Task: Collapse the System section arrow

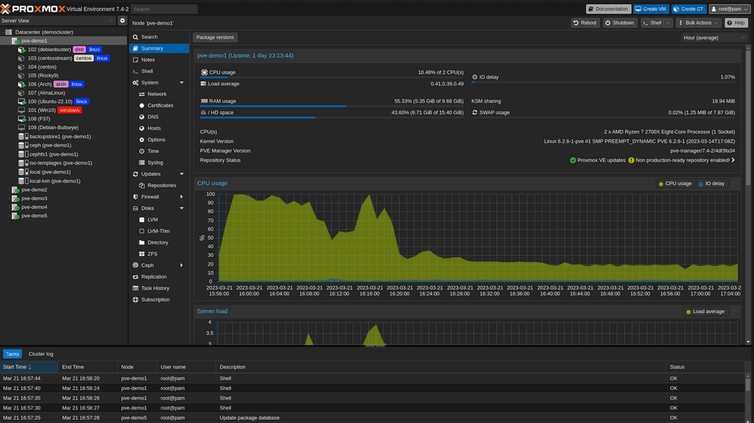Action: [x=182, y=83]
